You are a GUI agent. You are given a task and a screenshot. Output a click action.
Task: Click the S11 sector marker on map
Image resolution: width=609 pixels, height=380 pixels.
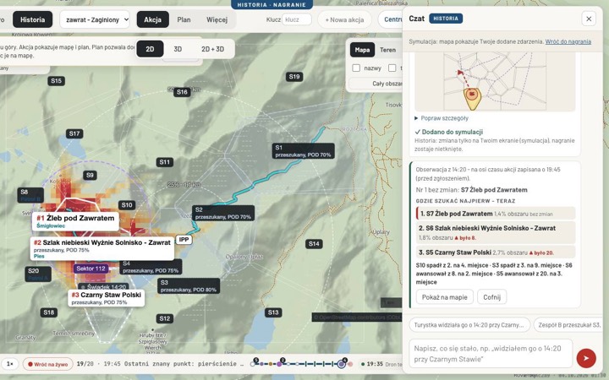tap(165, 161)
